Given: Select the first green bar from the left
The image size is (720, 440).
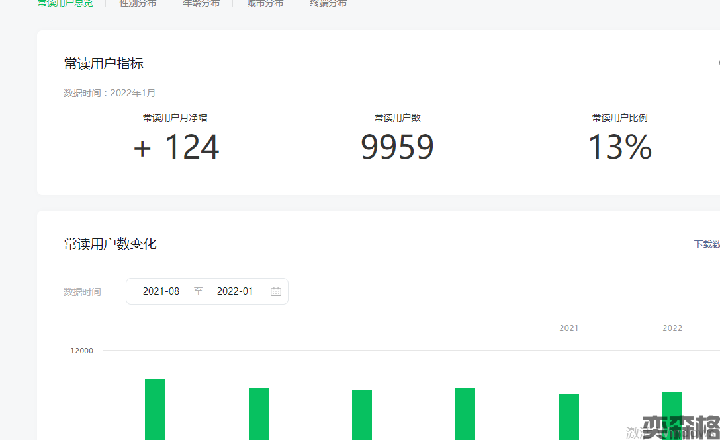Looking at the screenshot, I should point(155,409).
